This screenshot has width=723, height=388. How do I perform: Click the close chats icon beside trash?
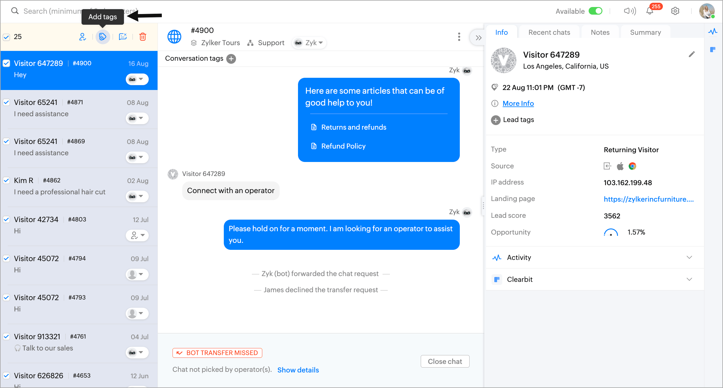[123, 37]
